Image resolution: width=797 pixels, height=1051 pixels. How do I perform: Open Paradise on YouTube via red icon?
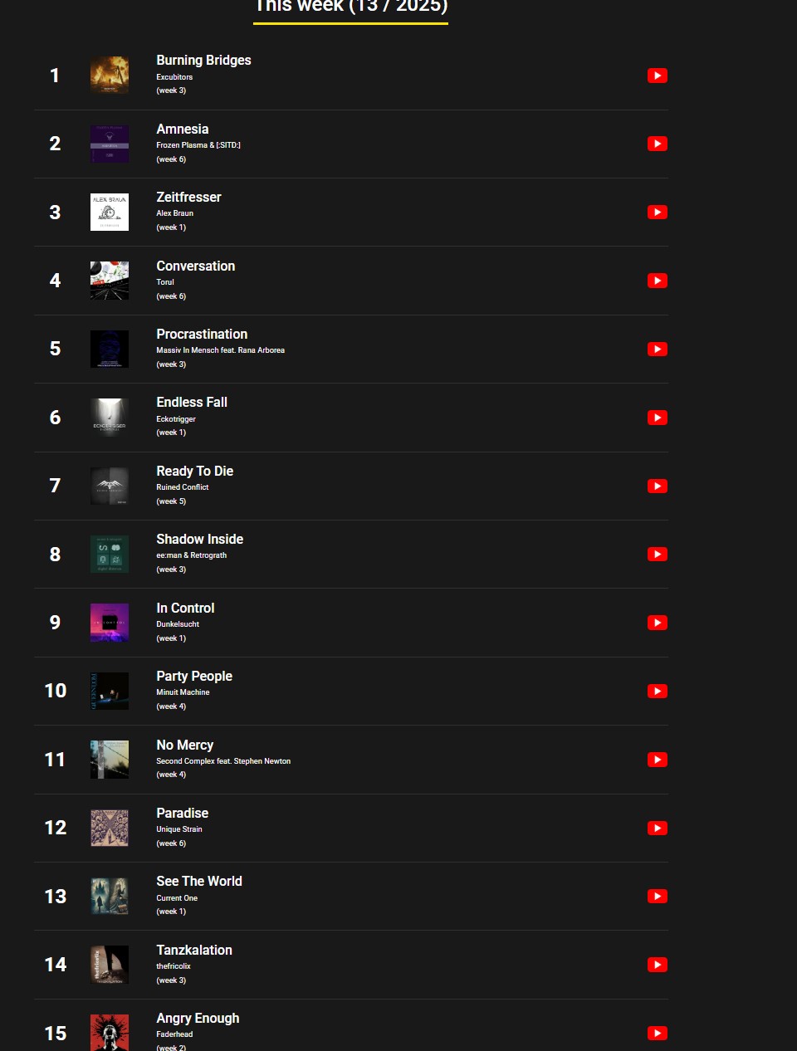(658, 829)
